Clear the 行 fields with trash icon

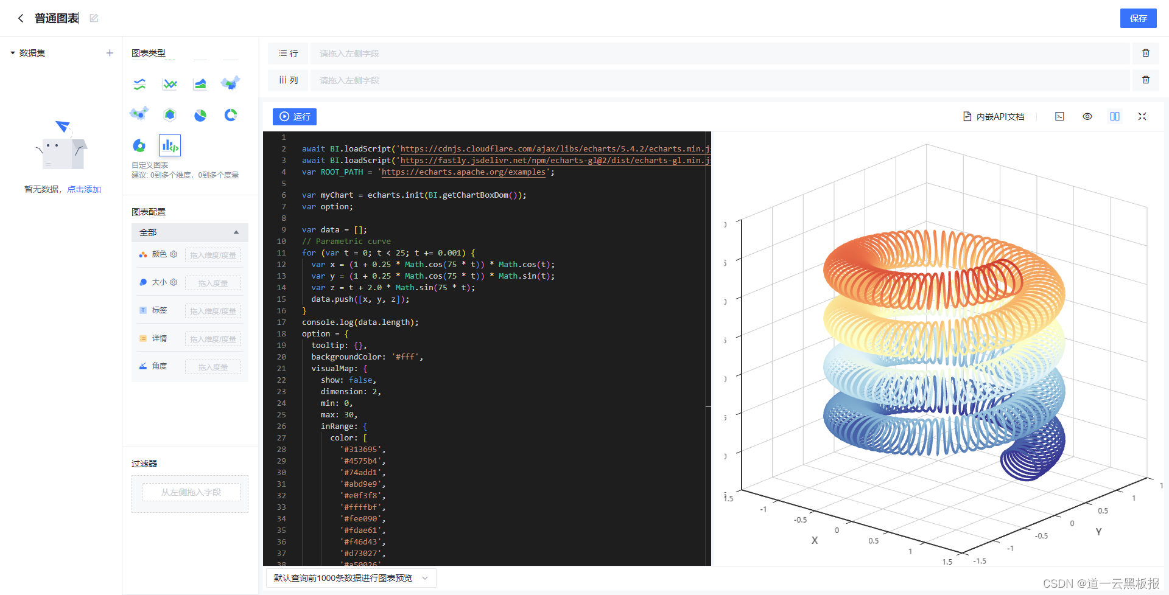point(1146,53)
